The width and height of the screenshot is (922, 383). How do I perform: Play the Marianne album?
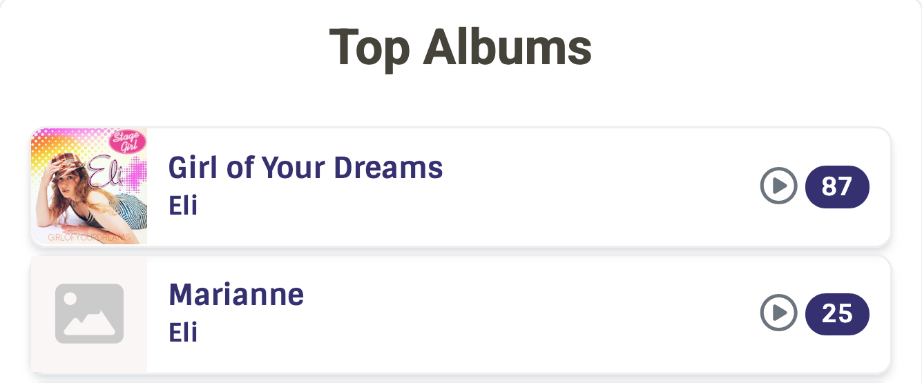click(x=778, y=314)
